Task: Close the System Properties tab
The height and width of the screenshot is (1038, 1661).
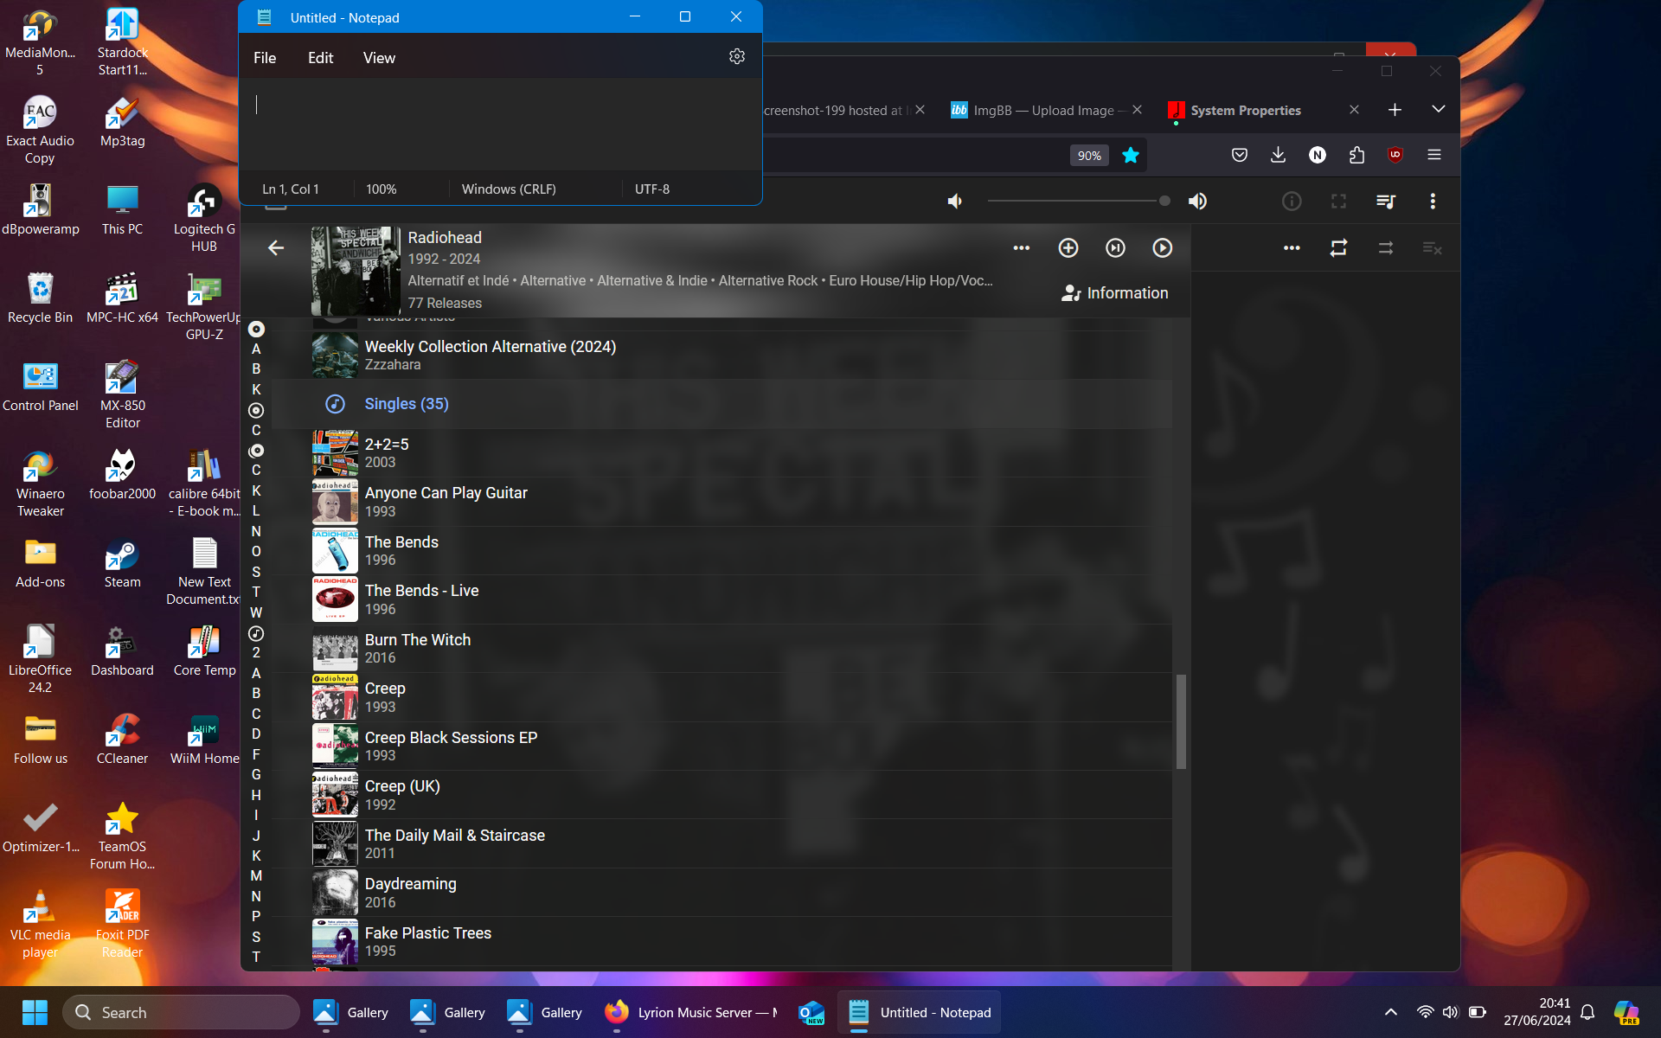Action: point(1354,110)
